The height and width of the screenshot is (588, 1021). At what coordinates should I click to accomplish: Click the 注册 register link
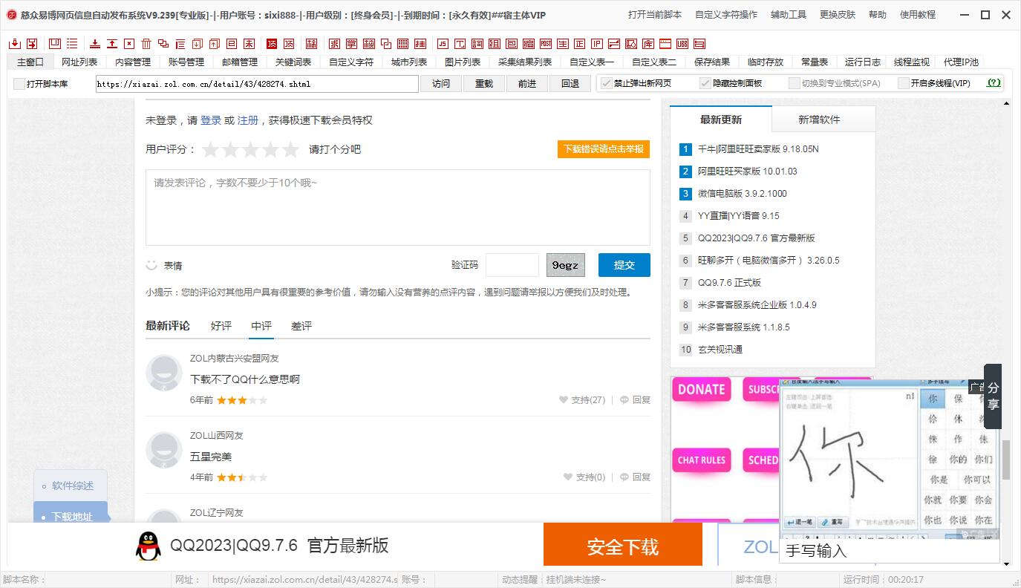(x=248, y=120)
